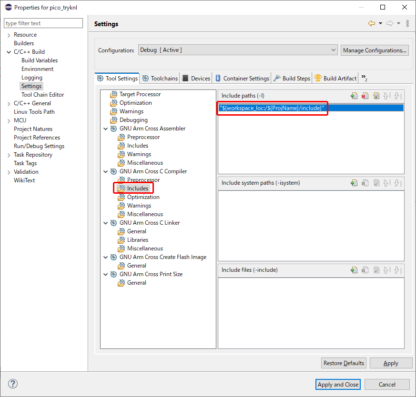The width and height of the screenshot is (416, 397).
Task: Select Libraries under GNU Arm Cross C Linker
Action: (137, 240)
